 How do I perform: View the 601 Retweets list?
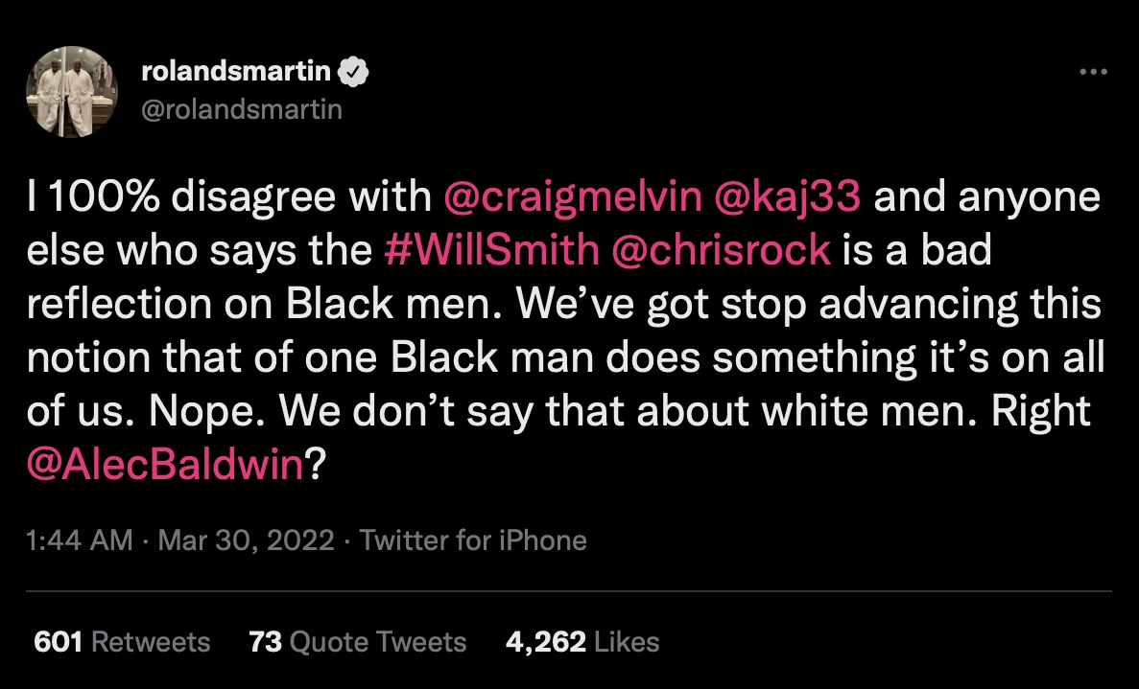[x=122, y=641]
